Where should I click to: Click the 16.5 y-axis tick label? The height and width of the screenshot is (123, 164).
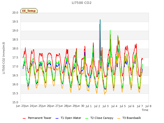coord(15,76)
